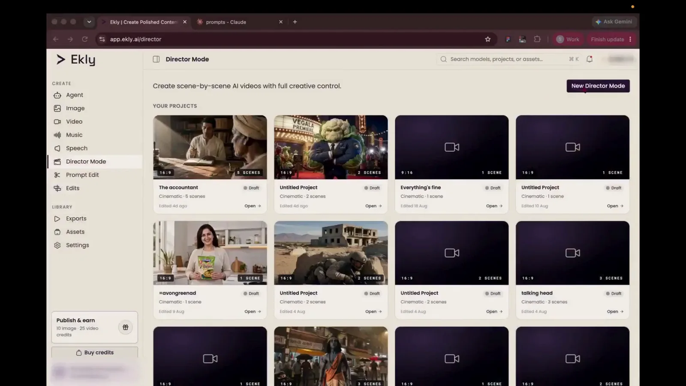Click the '=avongreenad' project thumbnail

click(210, 253)
